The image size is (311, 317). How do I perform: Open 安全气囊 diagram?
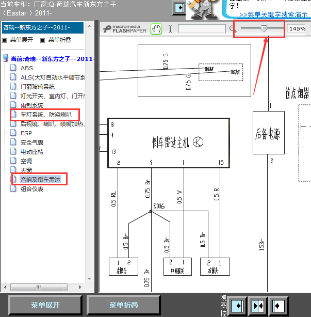32,142
